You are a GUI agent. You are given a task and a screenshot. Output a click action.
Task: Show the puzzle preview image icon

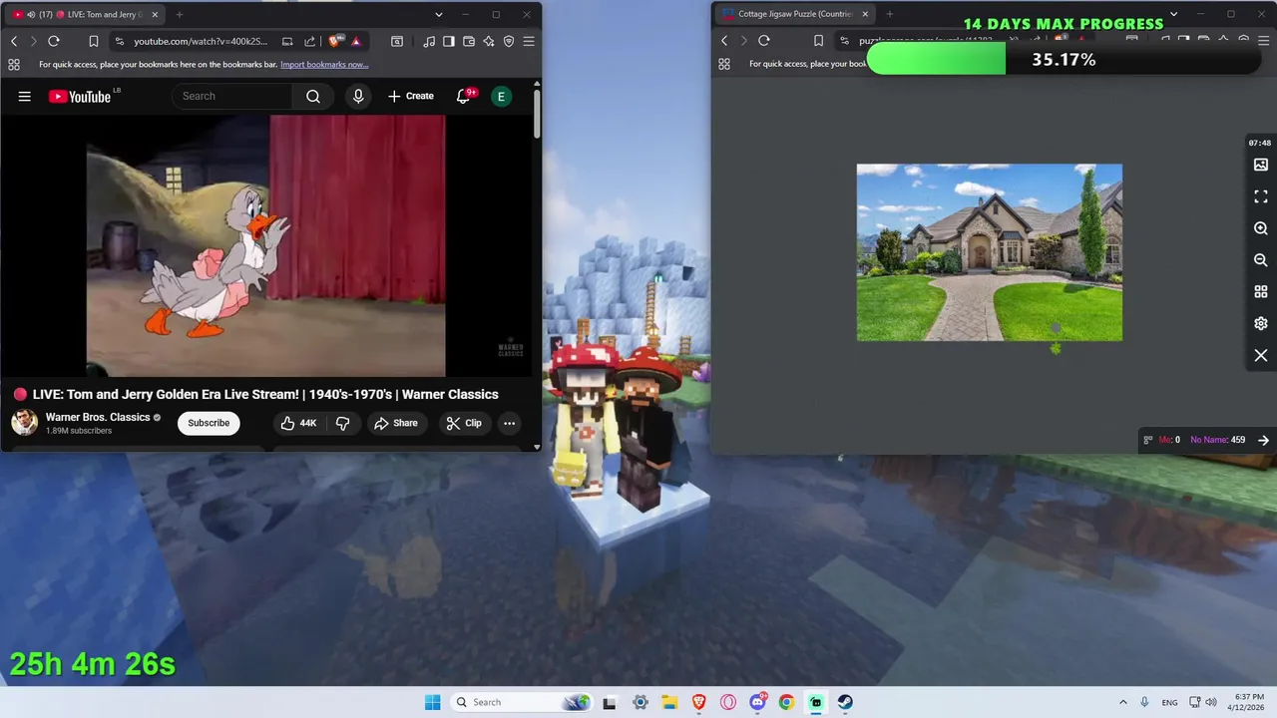[1261, 165]
